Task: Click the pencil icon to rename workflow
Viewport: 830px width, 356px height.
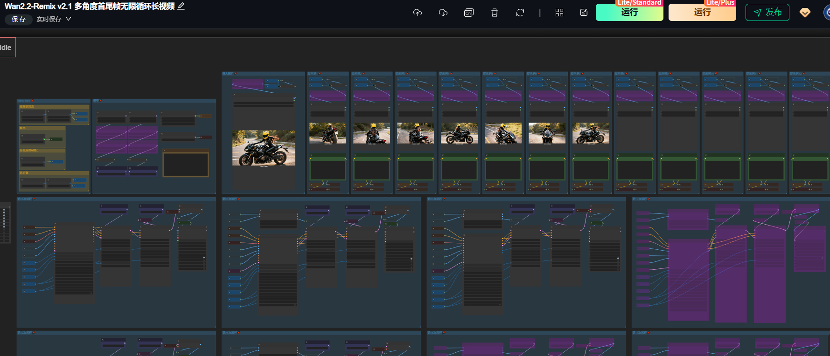Action: tap(181, 6)
